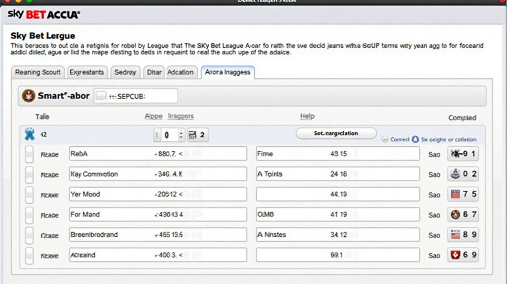The image size is (507, 284).
Task: Click the Sky Bet ACCA logo
Action: click(x=44, y=15)
